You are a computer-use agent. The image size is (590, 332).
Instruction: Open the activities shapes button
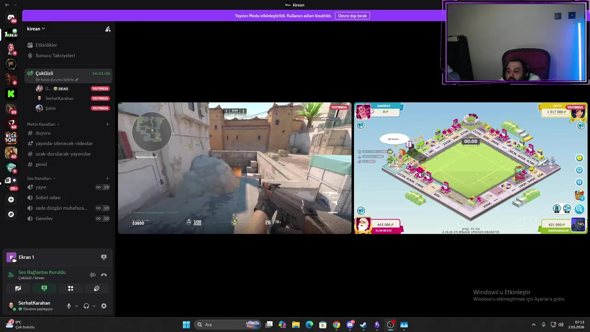(x=71, y=288)
